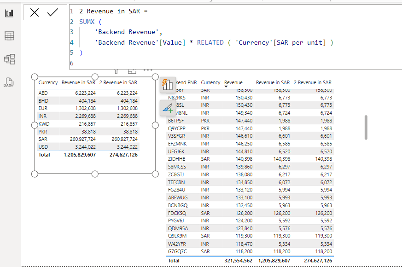Sort by Currency header in the right table
This screenshot has height=267, width=402.
(210, 82)
